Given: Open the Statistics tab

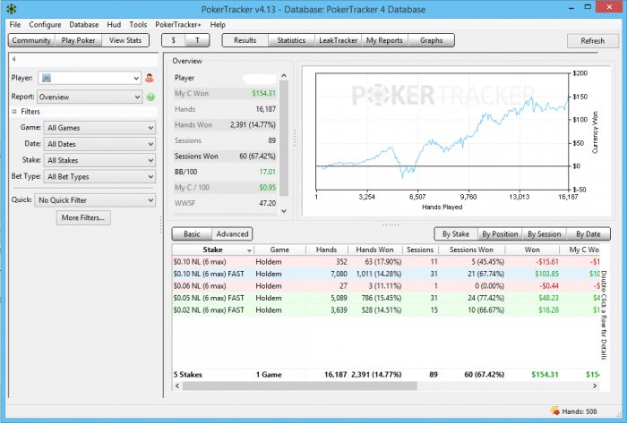Looking at the screenshot, I should click(x=291, y=40).
